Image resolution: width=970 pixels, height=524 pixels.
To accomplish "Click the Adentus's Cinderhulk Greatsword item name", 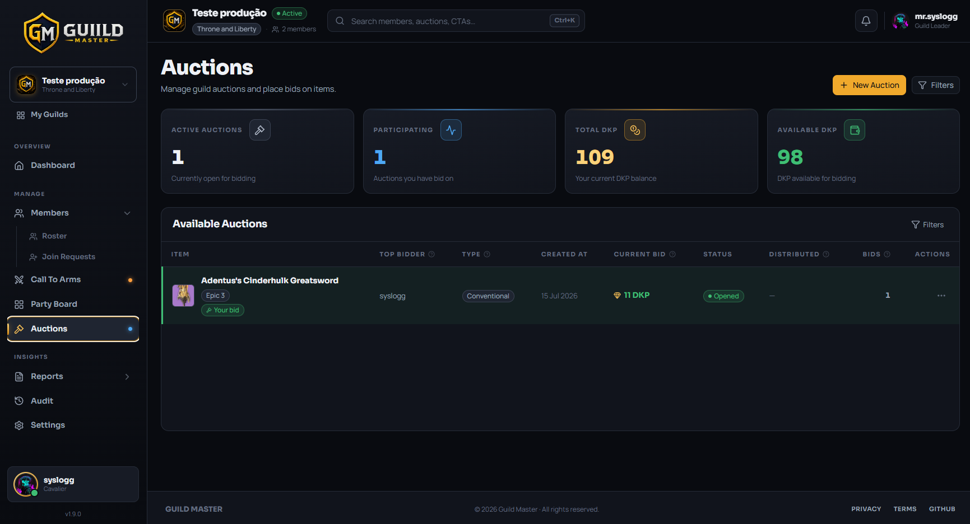I will point(270,280).
